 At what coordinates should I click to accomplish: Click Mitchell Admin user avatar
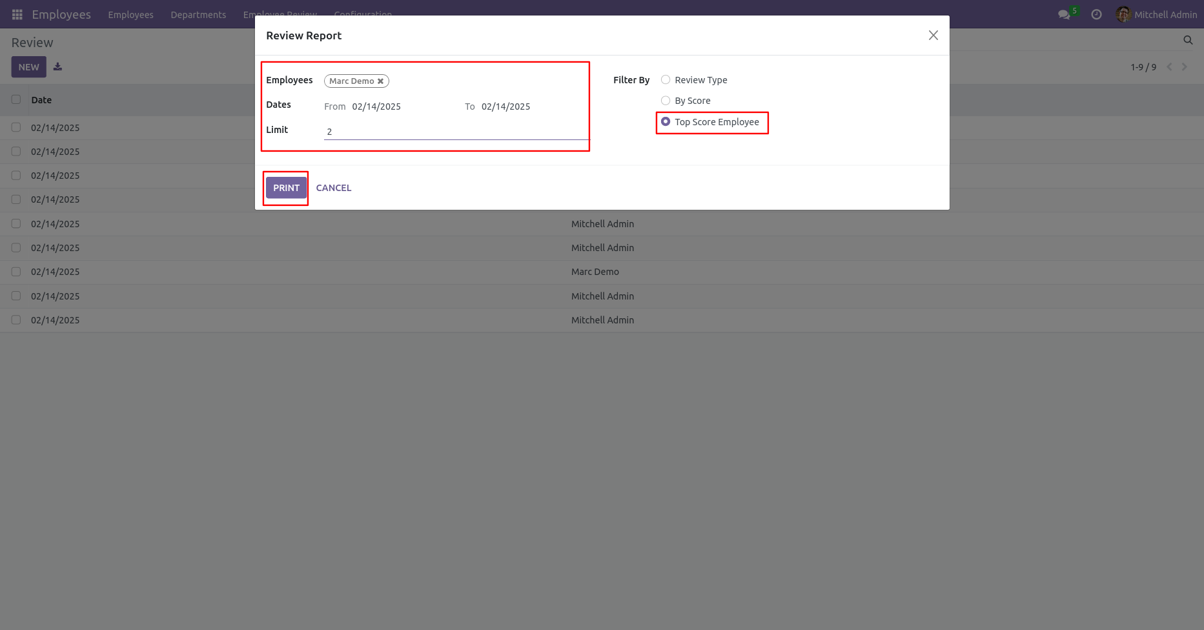1123,14
